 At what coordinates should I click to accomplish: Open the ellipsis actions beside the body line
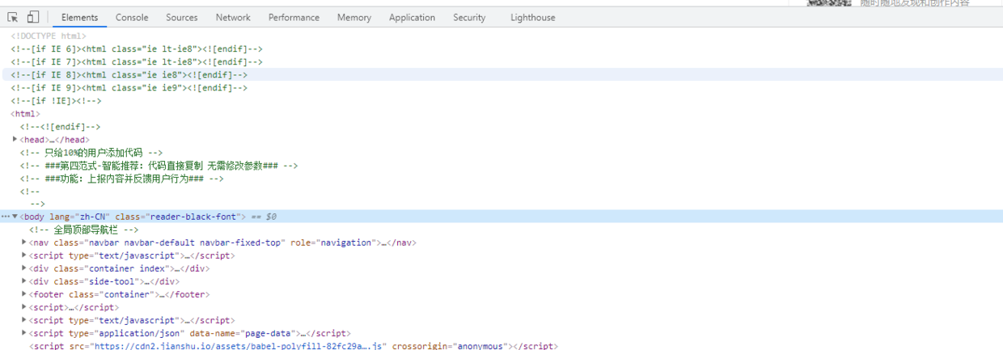point(6,217)
